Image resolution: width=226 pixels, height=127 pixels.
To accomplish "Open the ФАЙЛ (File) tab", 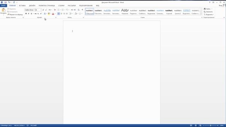I will point(4,6).
